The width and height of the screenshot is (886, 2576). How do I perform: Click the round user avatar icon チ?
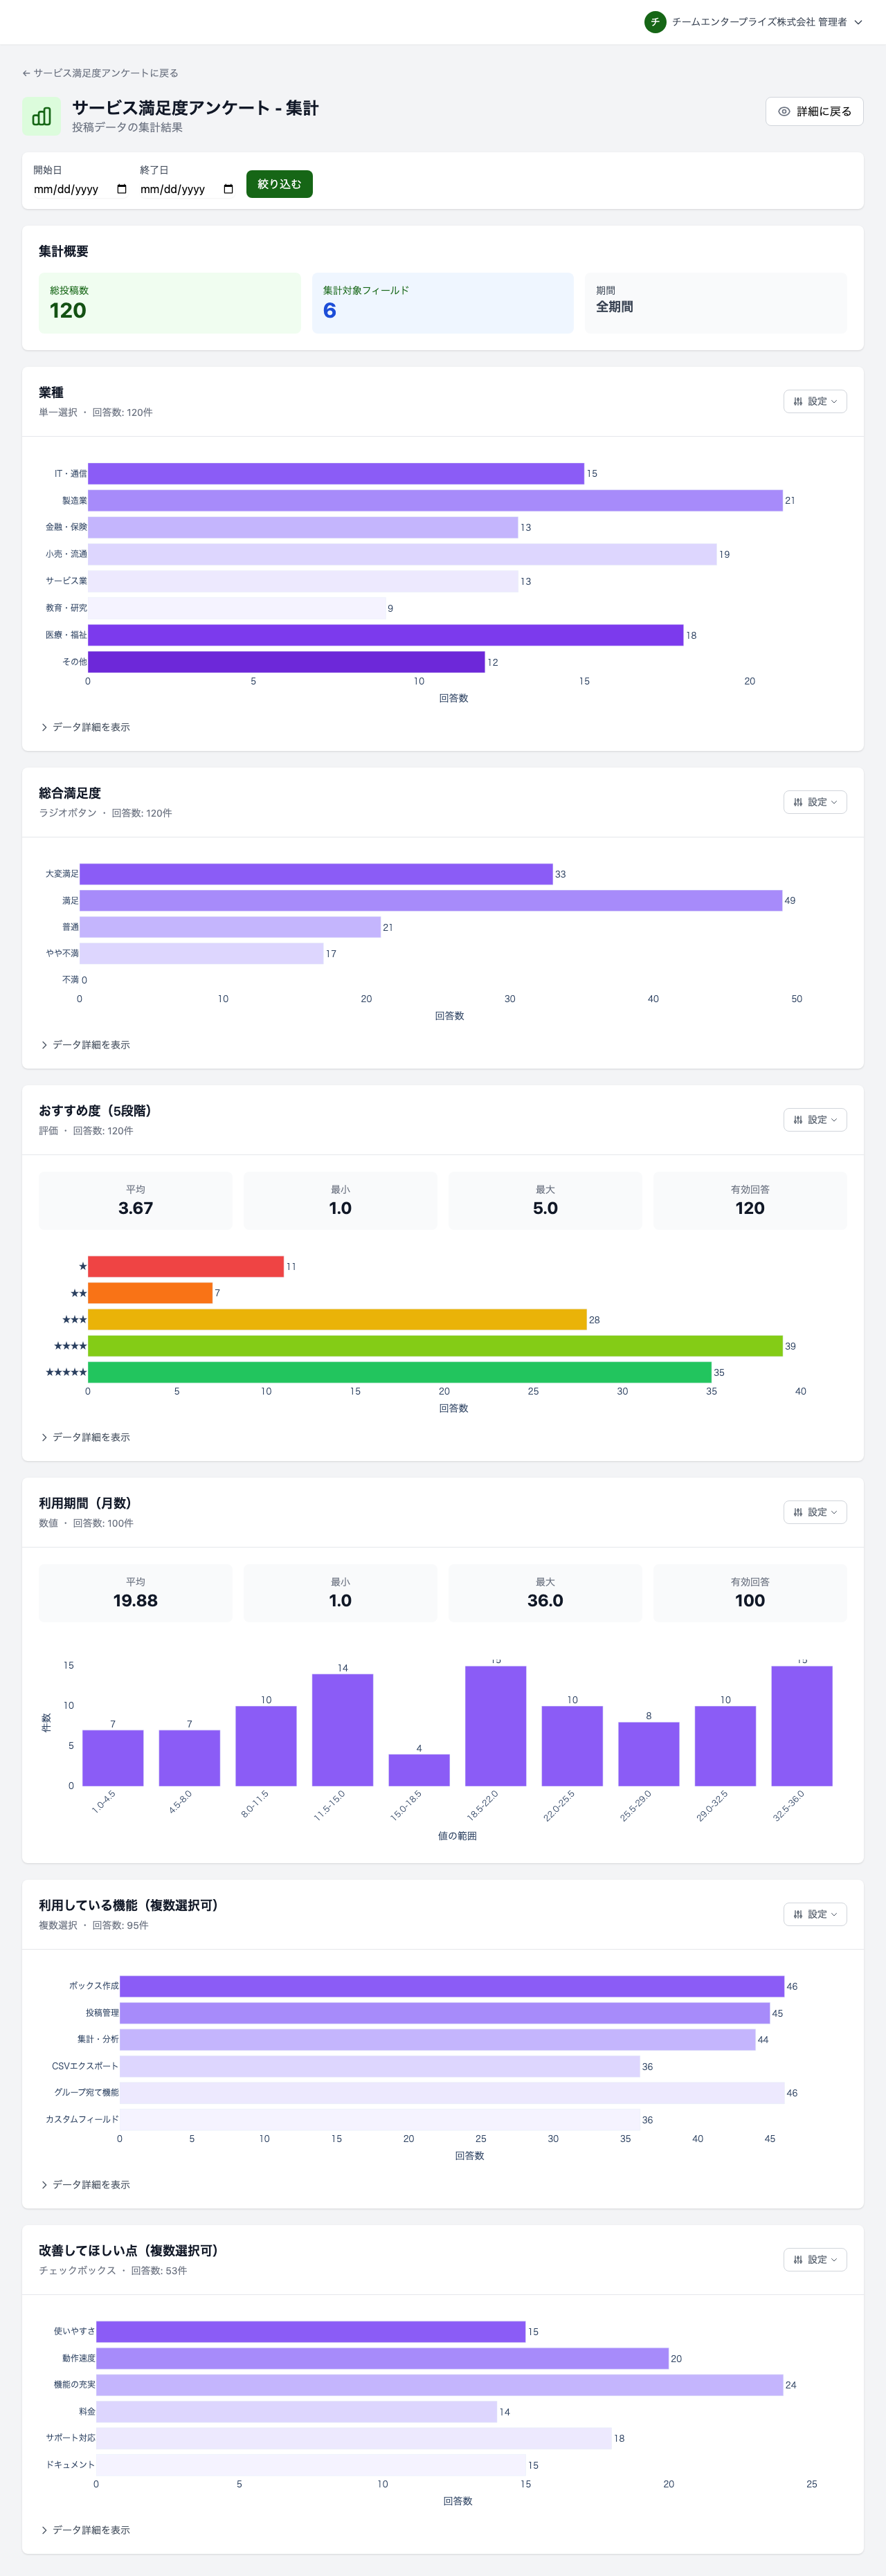(655, 22)
